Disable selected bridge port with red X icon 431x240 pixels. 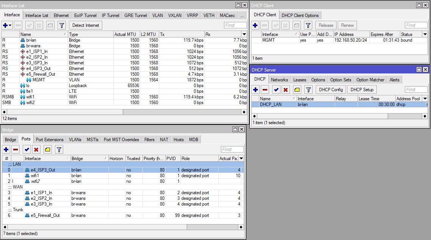[x=36, y=150]
